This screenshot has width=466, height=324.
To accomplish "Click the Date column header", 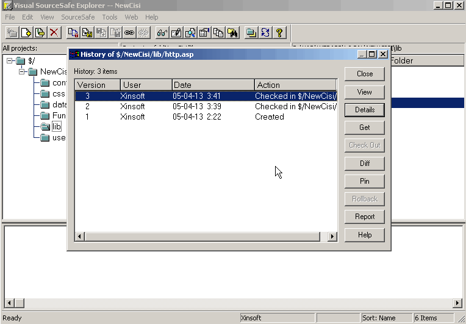I will click(x=213, y=85).
